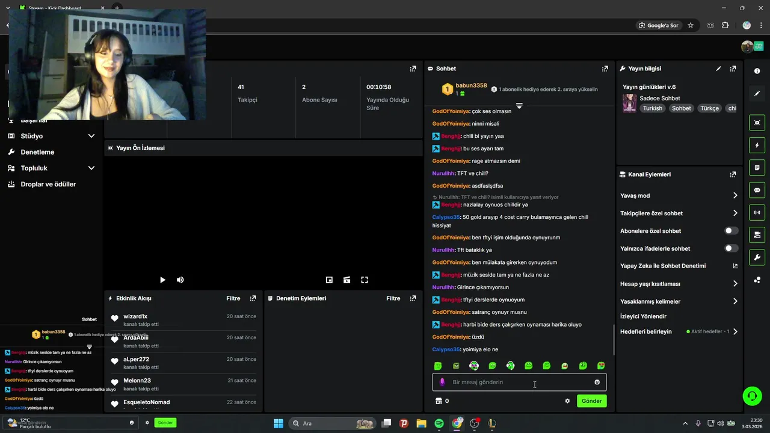This screenshot has height=433, width=770.
Task: Open the profile avatar menu
Action: point(748,46)
